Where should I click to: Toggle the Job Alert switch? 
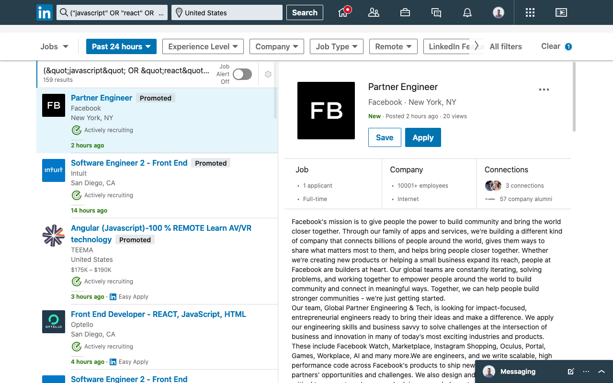242,74
